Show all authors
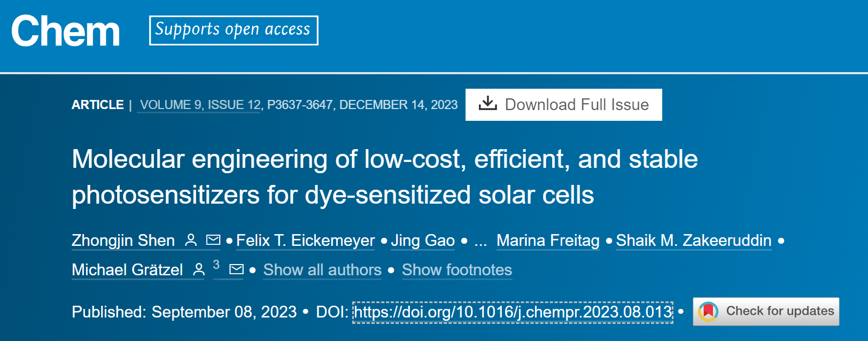The height and width of the screenshot is (341, 868). (x=322, y=270)
